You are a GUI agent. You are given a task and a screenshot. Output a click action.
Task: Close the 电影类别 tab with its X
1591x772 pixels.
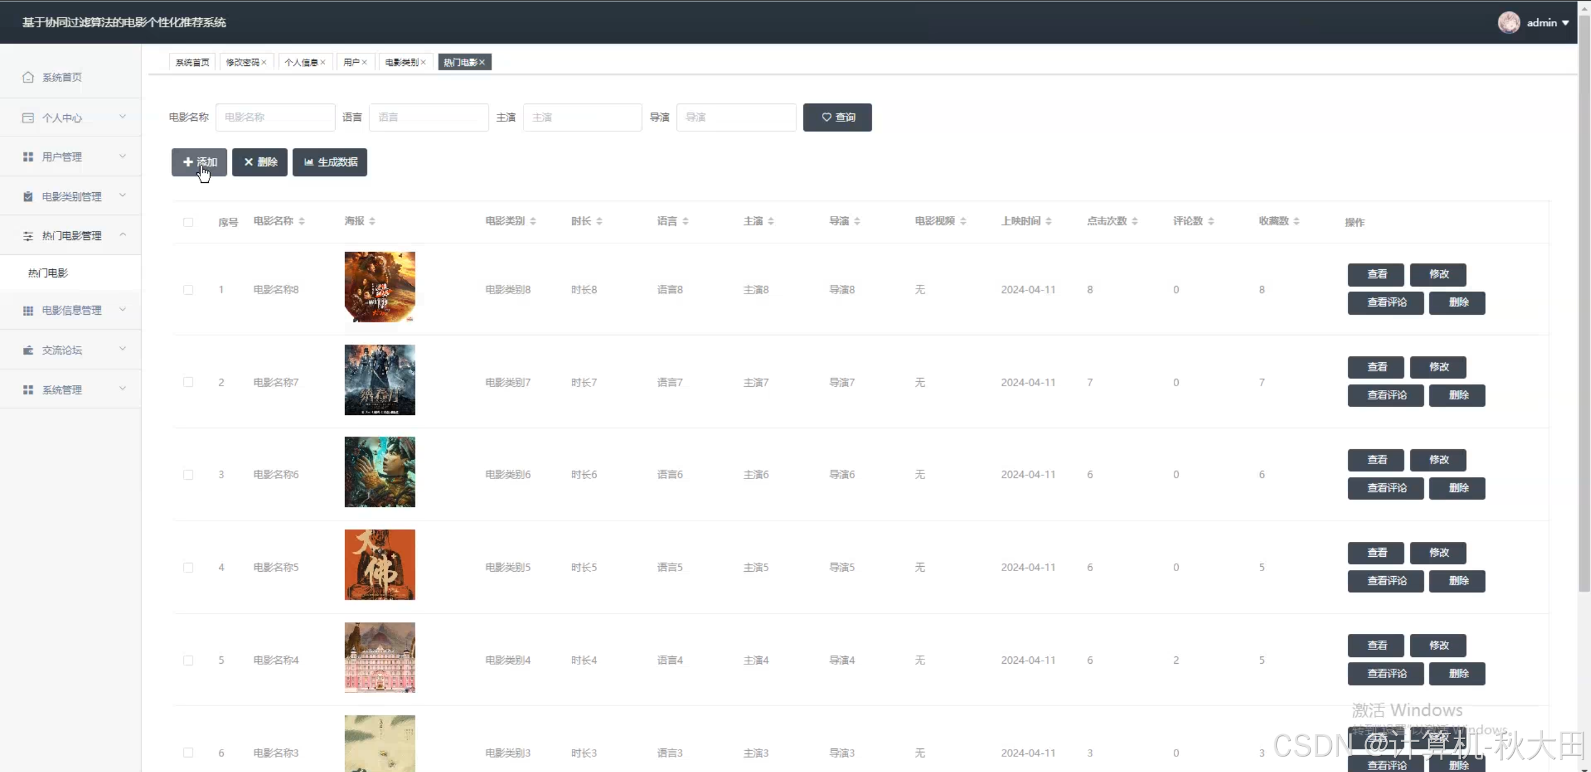pyautogui.click(x=423, y=62)
